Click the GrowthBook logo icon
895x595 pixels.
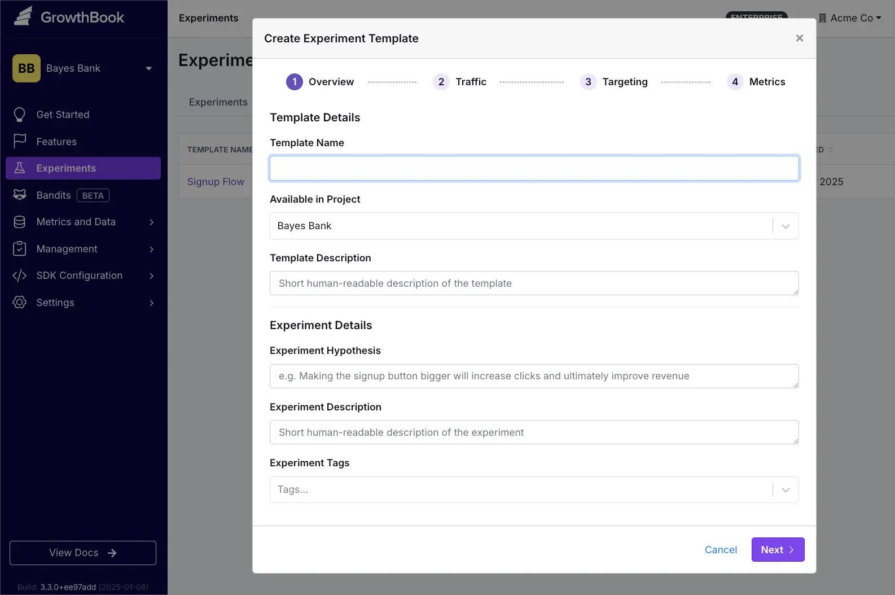click(x=23, y=16)
